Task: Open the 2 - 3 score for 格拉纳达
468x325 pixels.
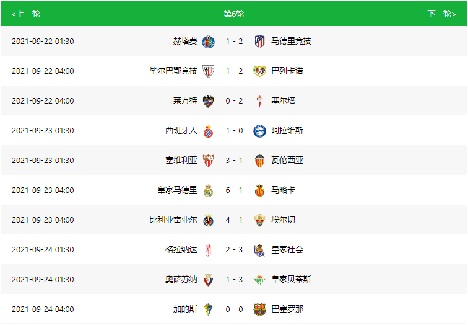Action: point(234,250)
